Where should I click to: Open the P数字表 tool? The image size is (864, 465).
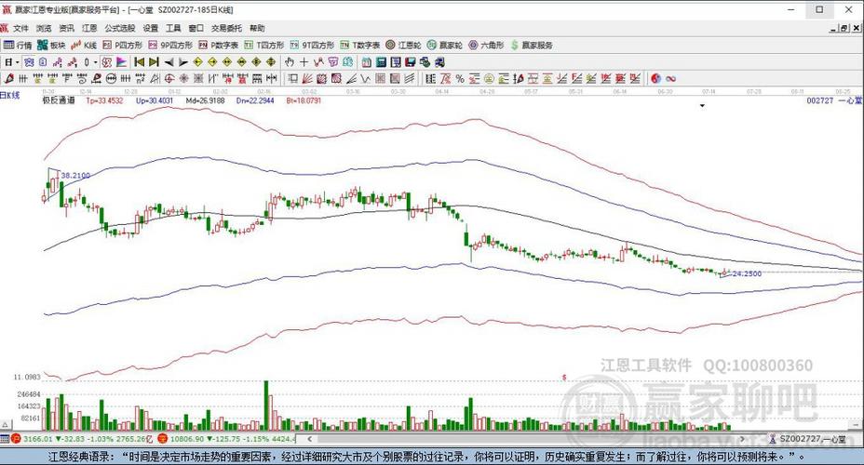click(218, 46)
